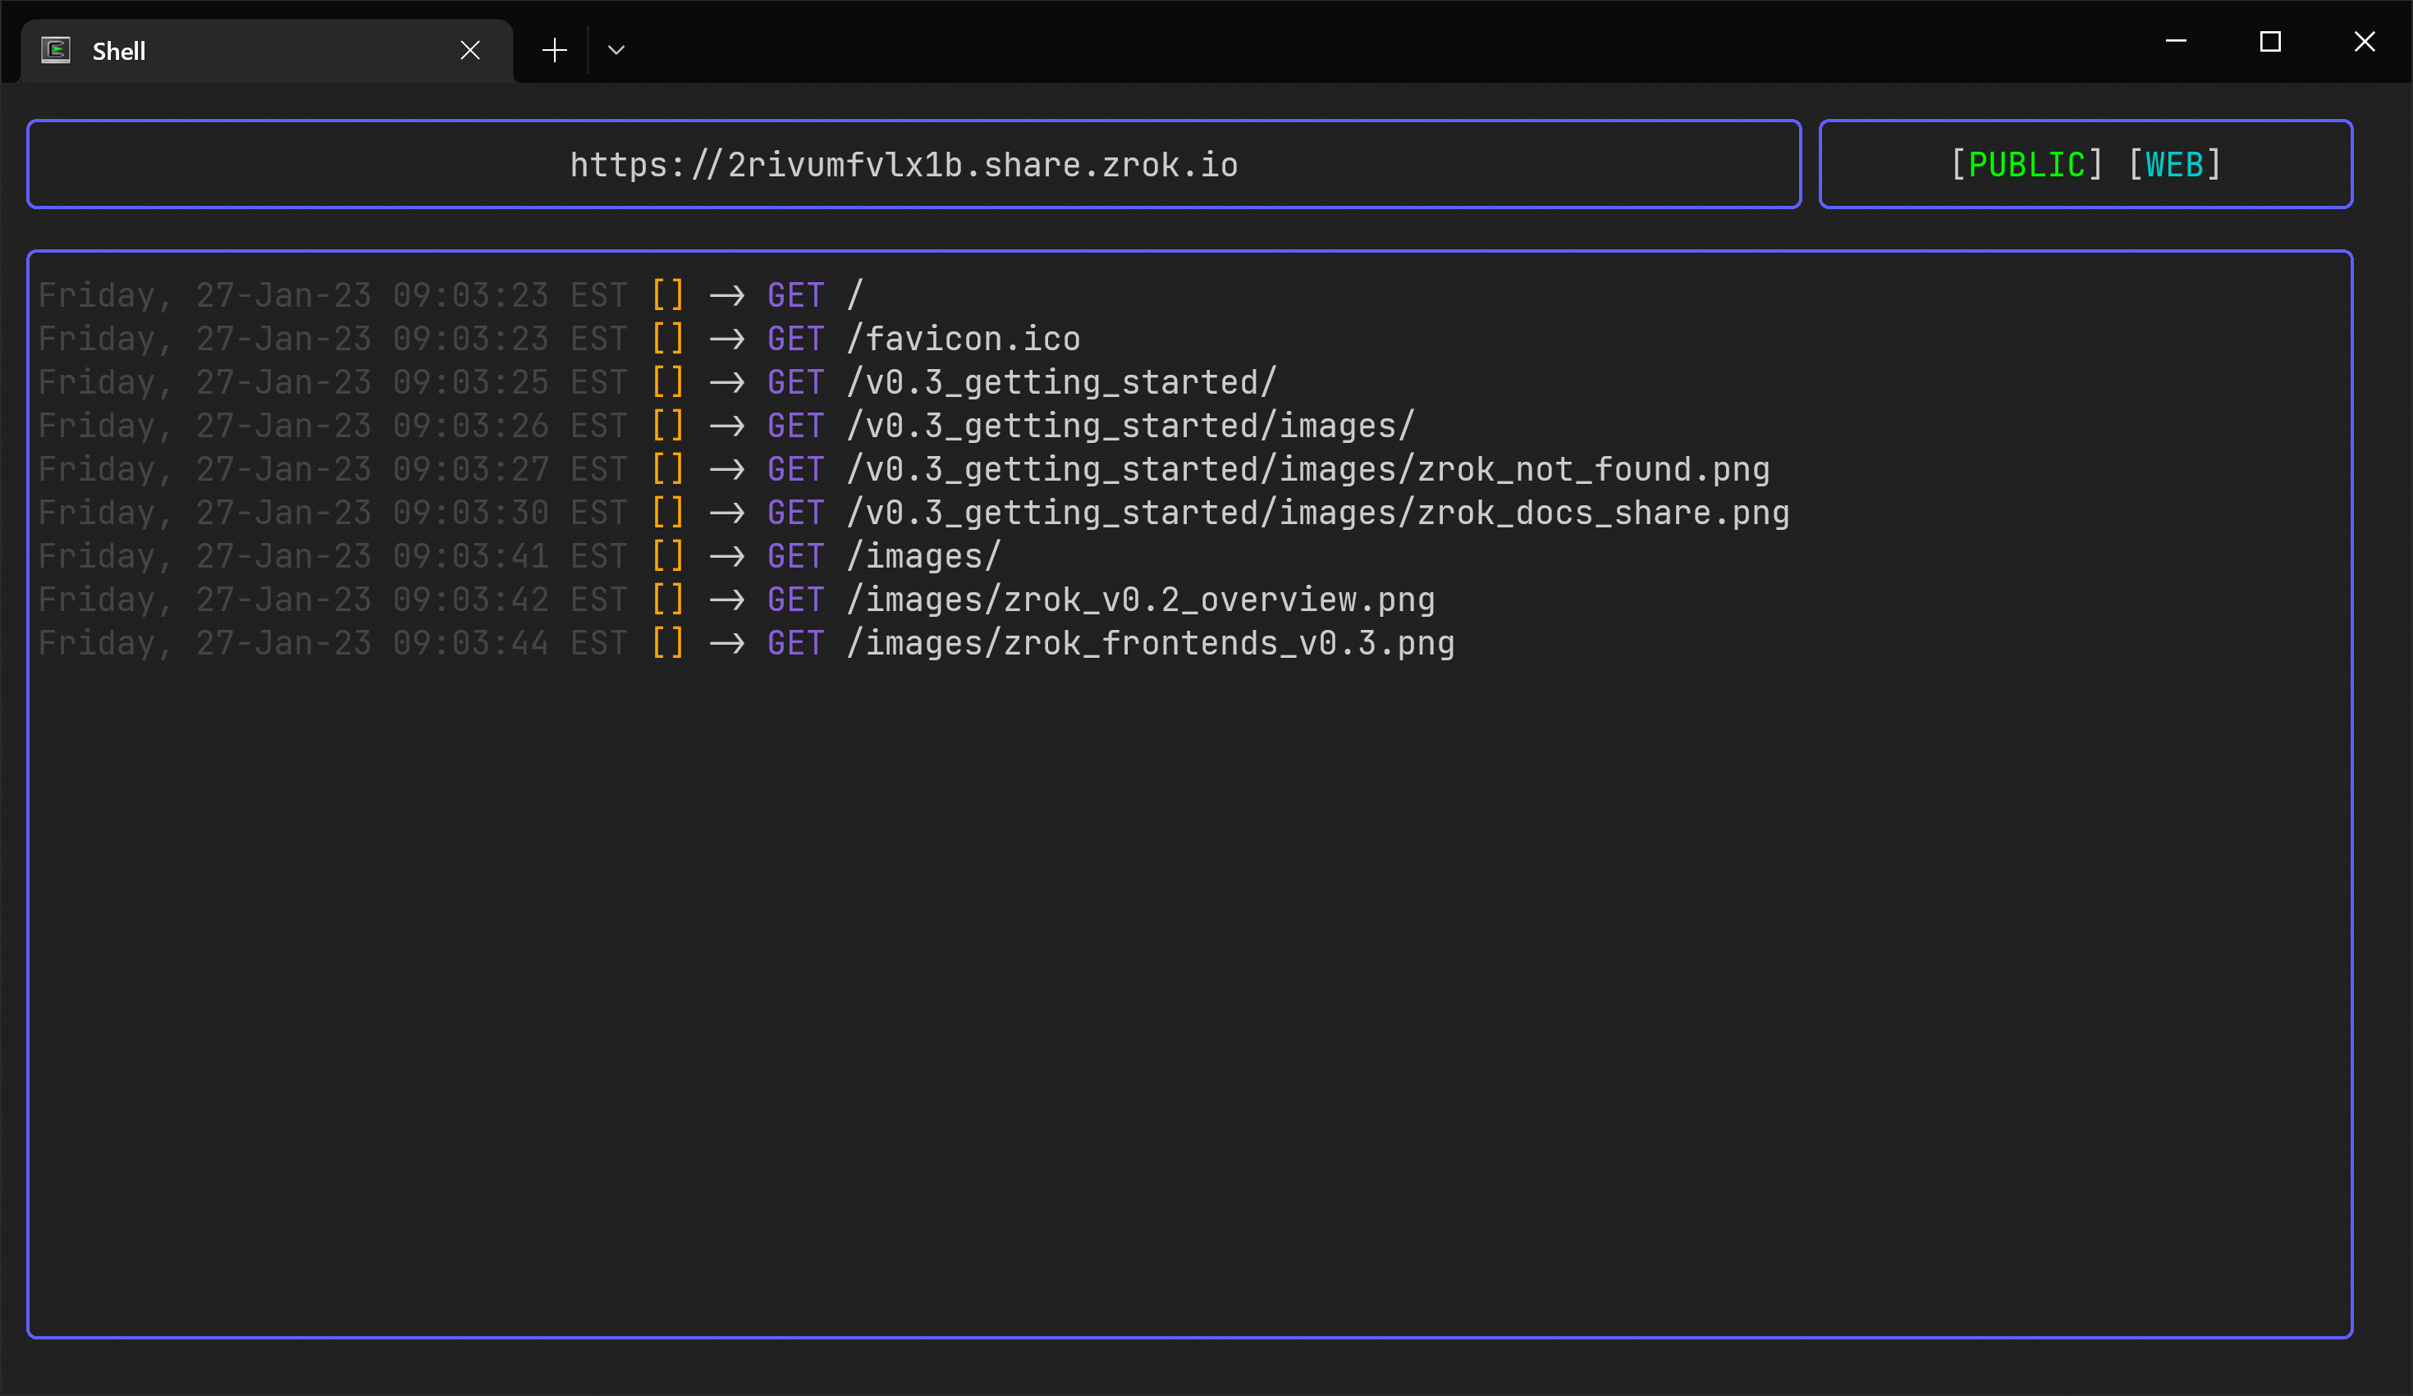Image resolution: width=2413 pixels, height=1396 pixels.
Task: Click the Shell tab terminal icon
Action: [56, 50]
